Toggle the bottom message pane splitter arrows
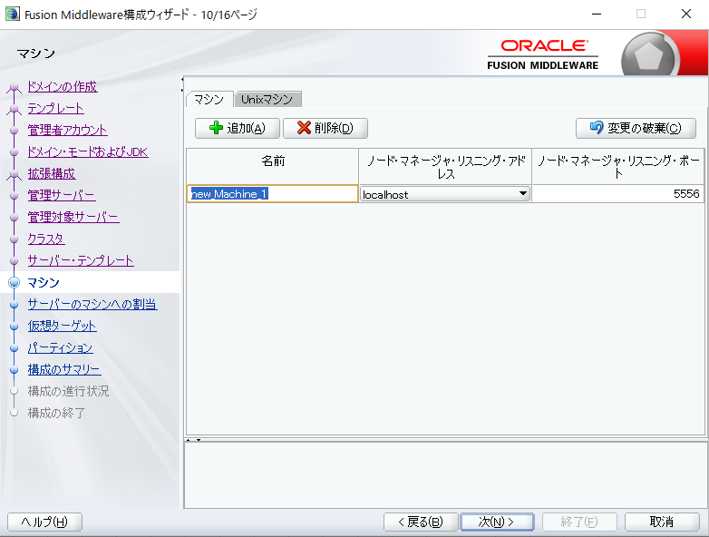Image resolution: width=709 pixels, height=537 pixels. (192, 440)
